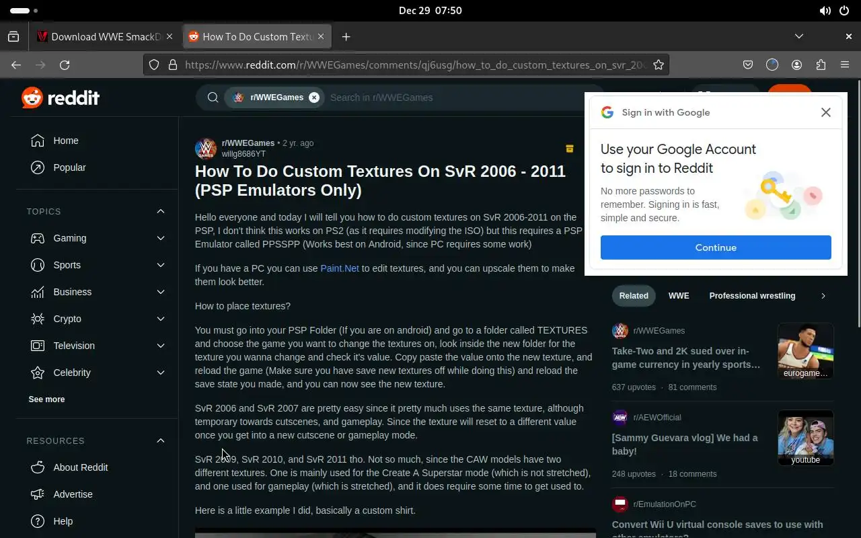861x538 pixels.
Task: Click the site security shield icon
Action: (x=154, y=65)
